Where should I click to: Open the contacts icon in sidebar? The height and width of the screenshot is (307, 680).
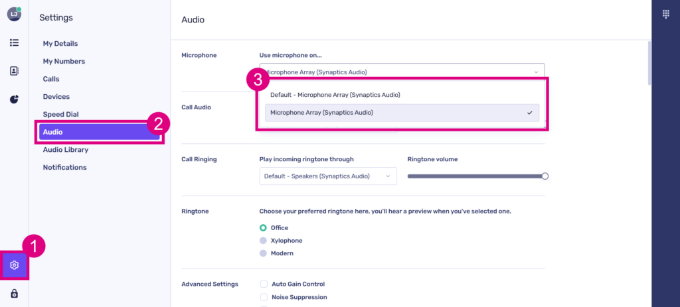pos(14,71)
